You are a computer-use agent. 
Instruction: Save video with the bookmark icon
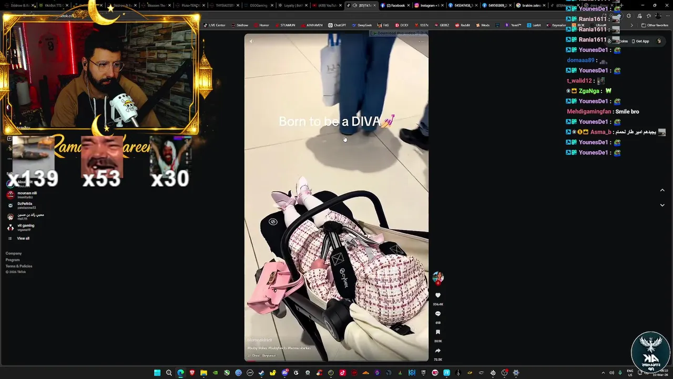pos(437,332)
